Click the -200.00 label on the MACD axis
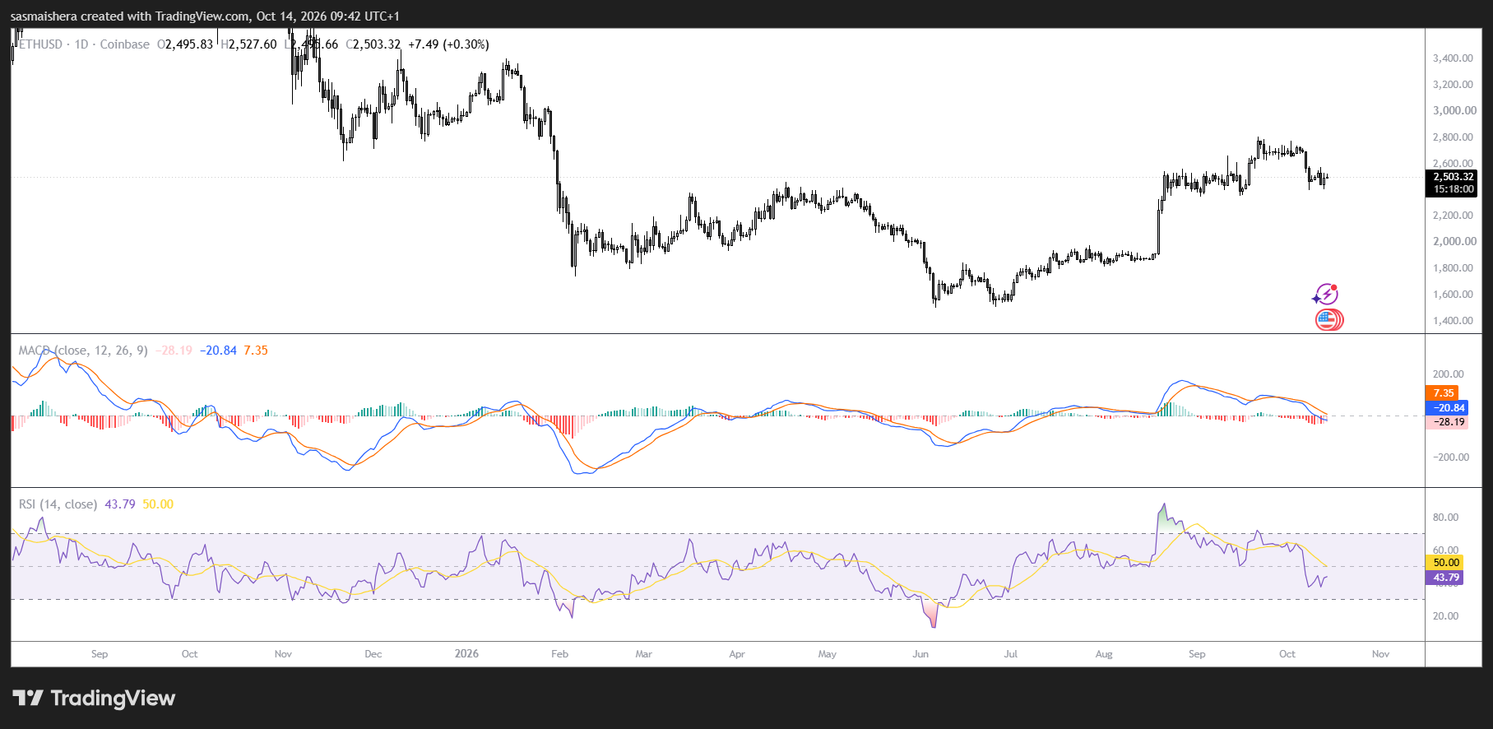The width and height of the screenshot is (1493, 729). tap(1450, 457)
